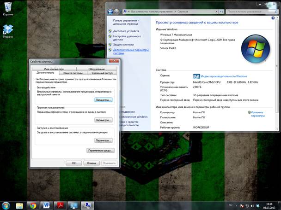Click scroll-down arrow in System window

click(277, 129)
